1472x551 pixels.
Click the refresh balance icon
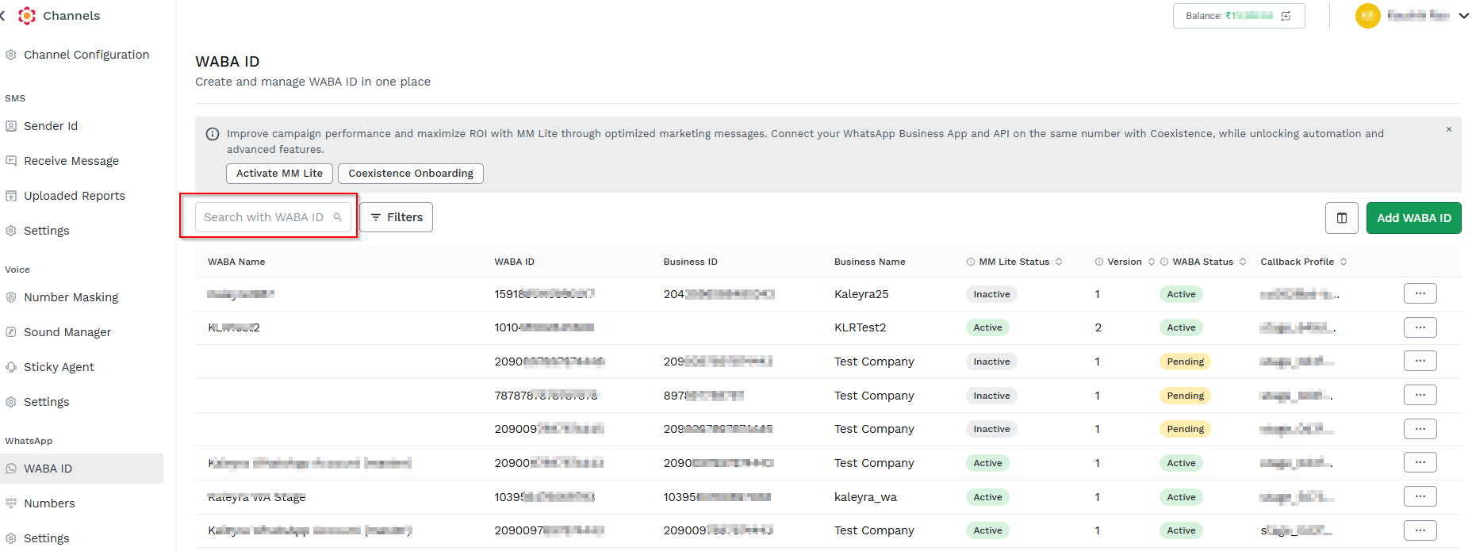pos(1286,16)
